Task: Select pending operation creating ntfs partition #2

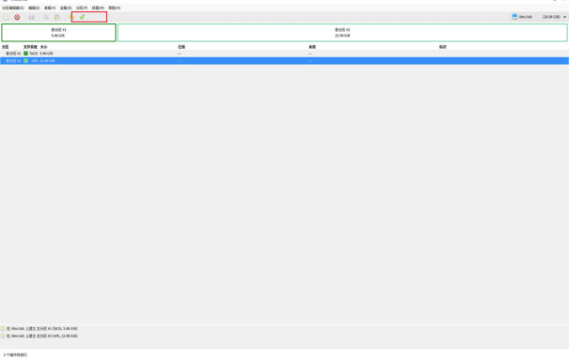Action: 40,337
